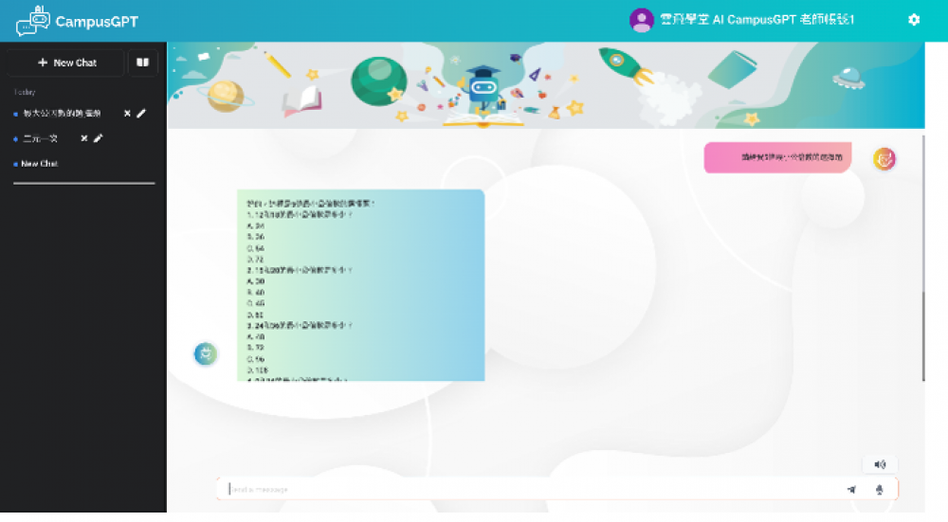Image resolution: width=948 pixels, height=522 pixels.
Task: Click the New Chat button
Action: coord(66,63)
